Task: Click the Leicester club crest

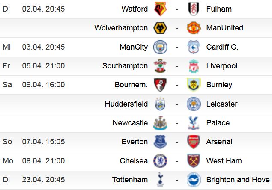Action: coord(194,104)
